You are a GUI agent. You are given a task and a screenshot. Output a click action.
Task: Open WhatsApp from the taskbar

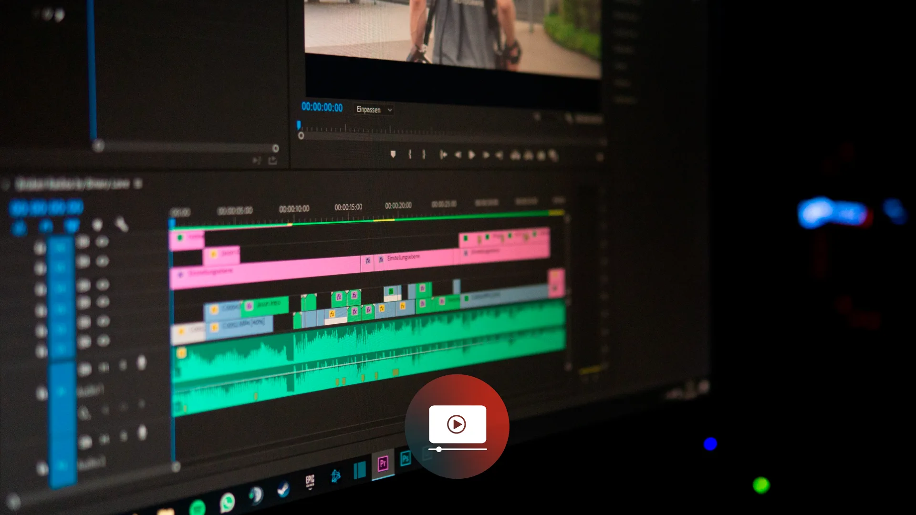pyautogui.click(x=227, y=503)
